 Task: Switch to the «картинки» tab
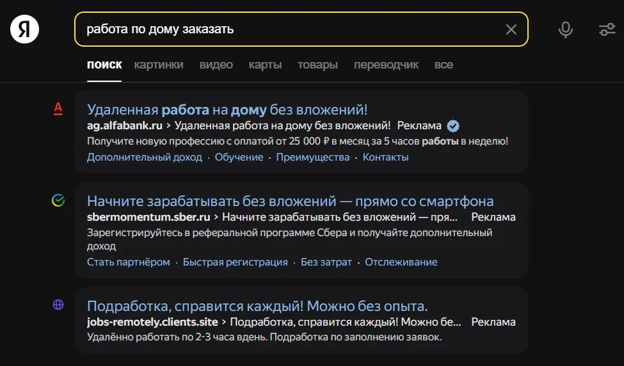click(x=159, y=65)
